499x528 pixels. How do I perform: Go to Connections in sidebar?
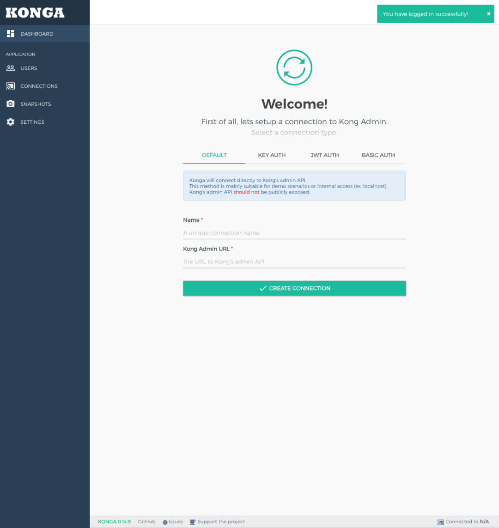coord(45,86)
